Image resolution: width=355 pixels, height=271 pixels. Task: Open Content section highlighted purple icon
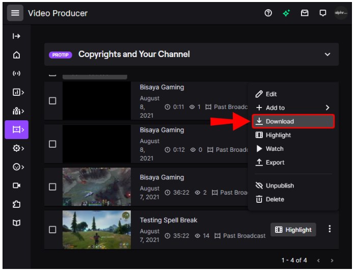coord(16,129)
